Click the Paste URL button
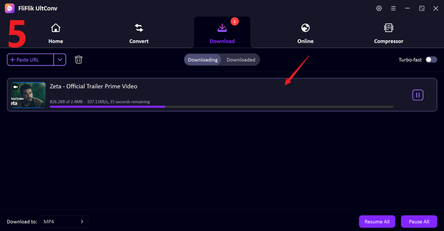444x231 pixels. coord(31,59)
